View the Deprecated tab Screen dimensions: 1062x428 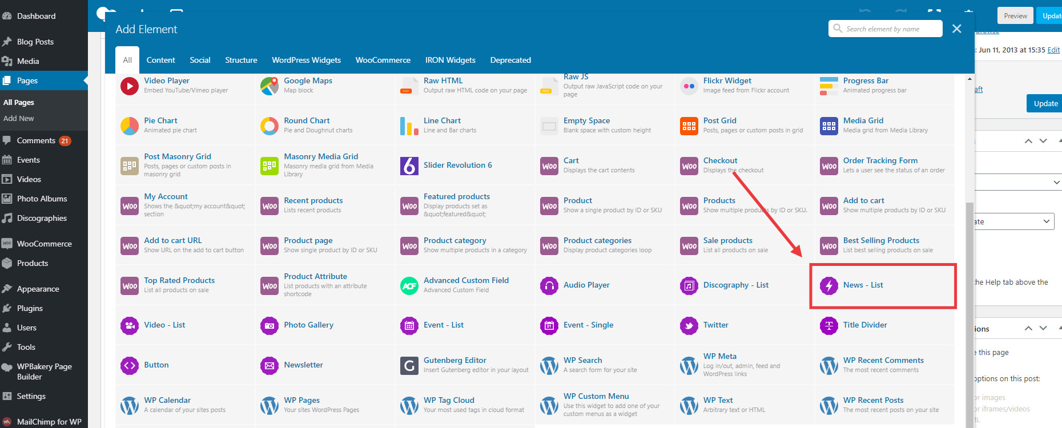click(x=510, y=60)
